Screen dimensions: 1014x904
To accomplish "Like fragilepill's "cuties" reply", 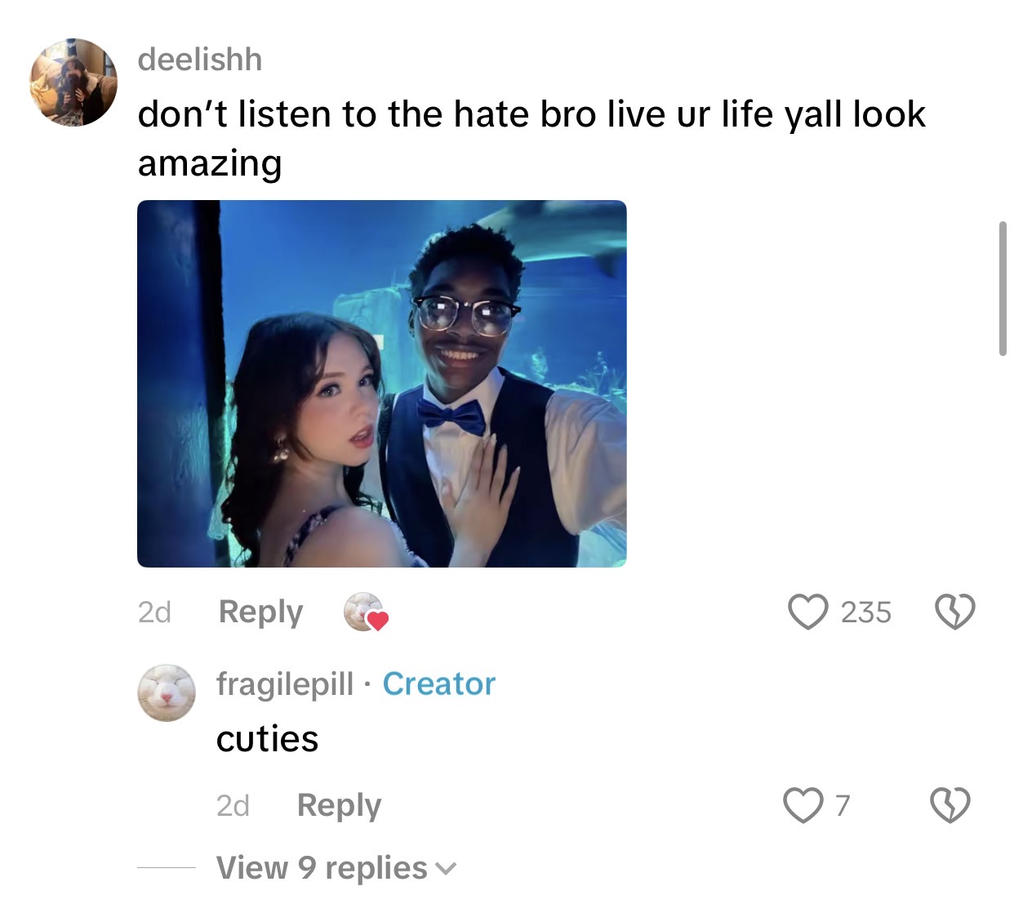I will click(803, 805).
